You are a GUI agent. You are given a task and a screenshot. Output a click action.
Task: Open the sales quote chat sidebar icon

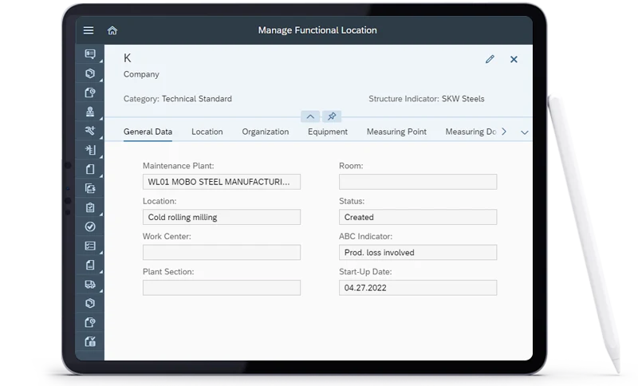90,54
